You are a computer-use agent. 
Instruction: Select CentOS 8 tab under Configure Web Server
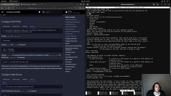click(25, 79)
